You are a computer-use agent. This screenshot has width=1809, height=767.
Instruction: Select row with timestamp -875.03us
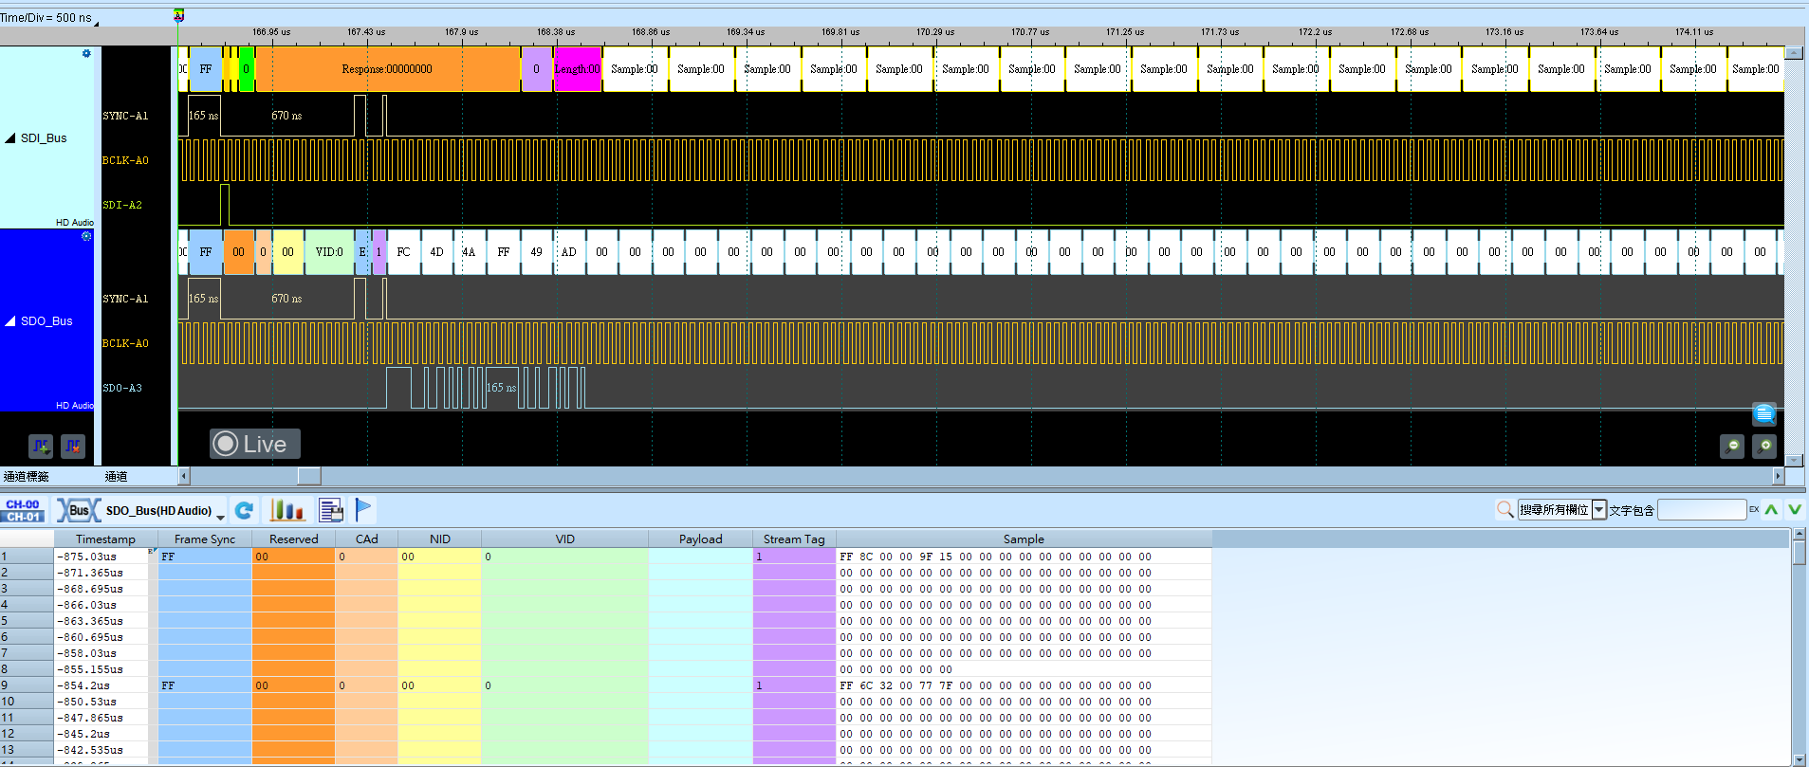[x=606, y=557]
